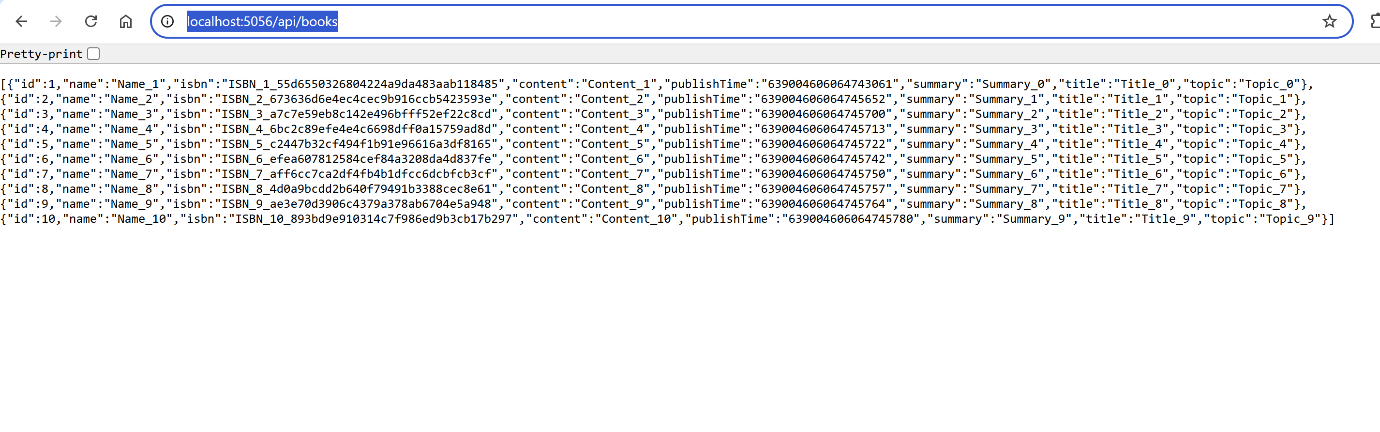1380x432 pixels.
Task: Click the ISBN_3_a7c7e59eb8c142e496bfff52ef22c8cd value
Action: click(357, 114)
